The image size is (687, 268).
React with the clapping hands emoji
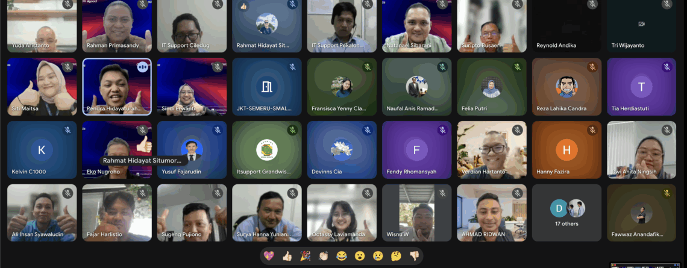pos(323,256)
